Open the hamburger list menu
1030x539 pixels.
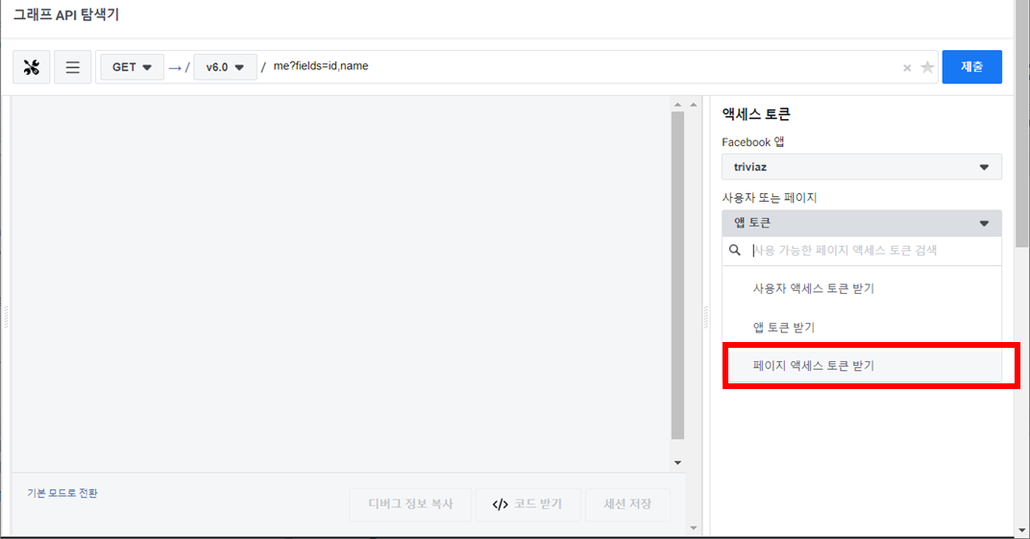[72, 67]
